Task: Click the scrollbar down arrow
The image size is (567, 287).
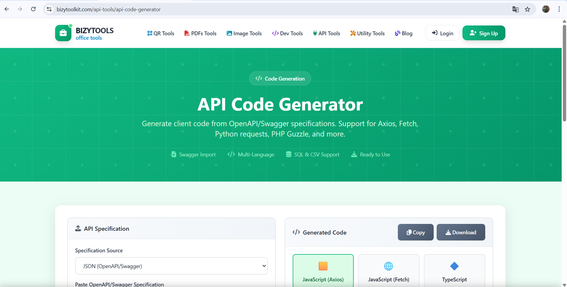Action: tap(564, 285)
